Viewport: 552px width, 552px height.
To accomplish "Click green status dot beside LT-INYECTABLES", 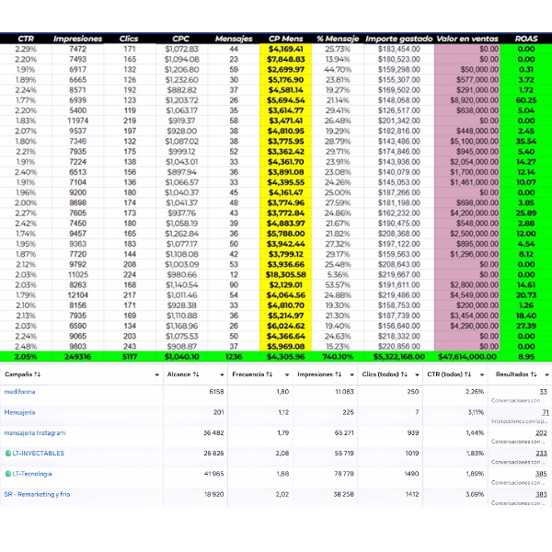I will pos(7,453).
